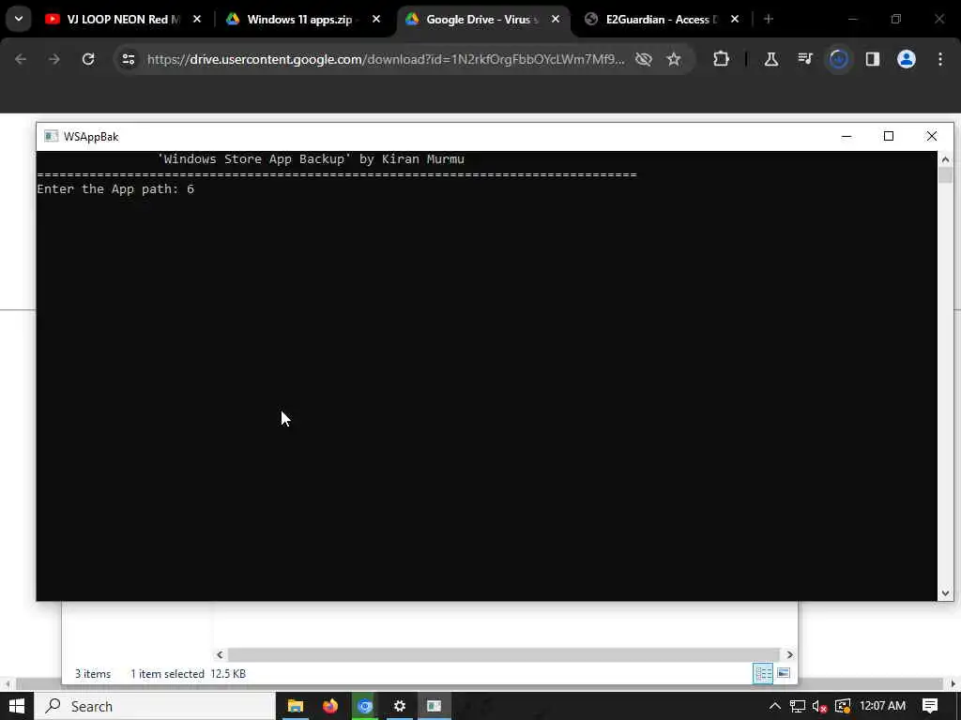Select the WSAppBak console taskbar icon

pos(435,706)
